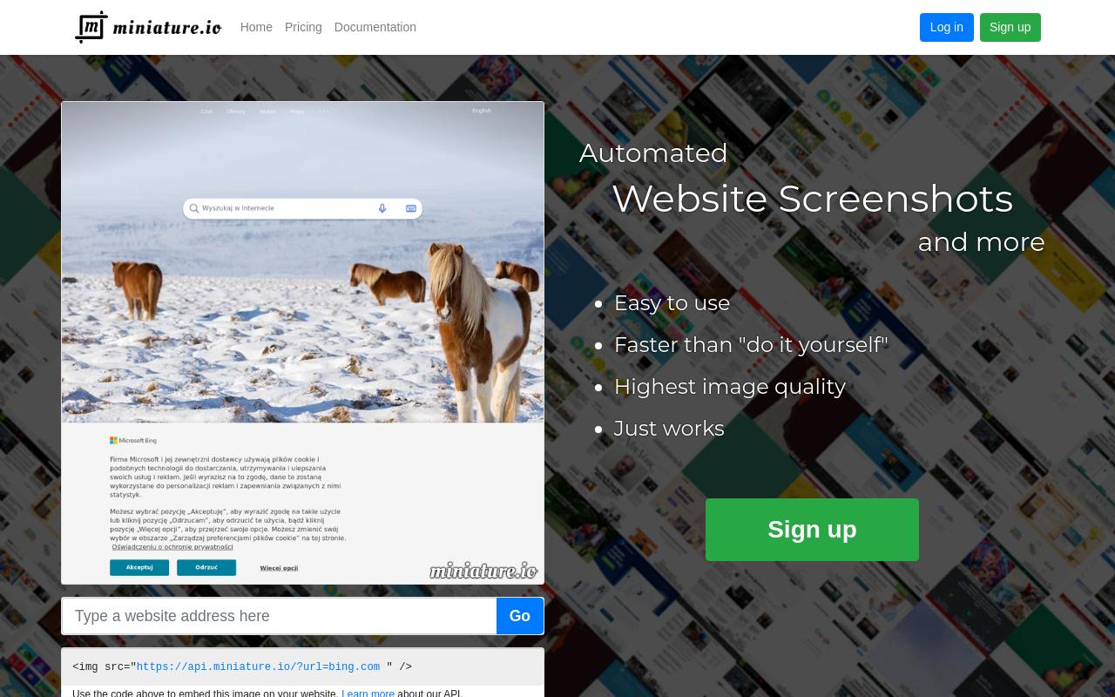Click the Akceptuj button in the preview
Screen dimensions: 1115x697
[x=139, y=567]
